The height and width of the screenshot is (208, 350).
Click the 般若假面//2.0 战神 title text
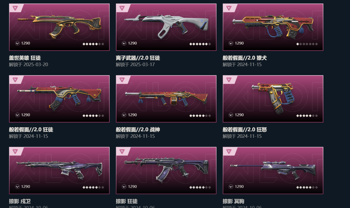tap(138, 130)
